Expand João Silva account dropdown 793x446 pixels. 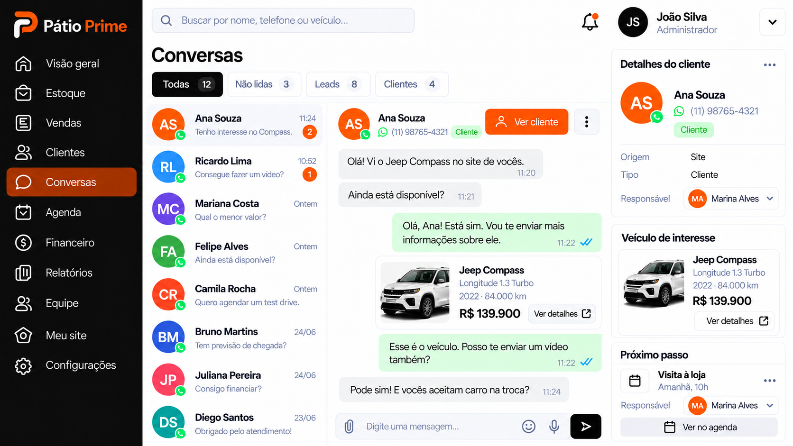click(772, 22)
